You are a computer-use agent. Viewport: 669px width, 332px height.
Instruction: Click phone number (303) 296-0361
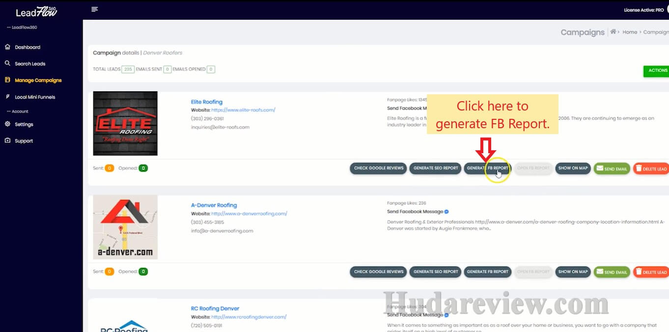click(207, 119)
